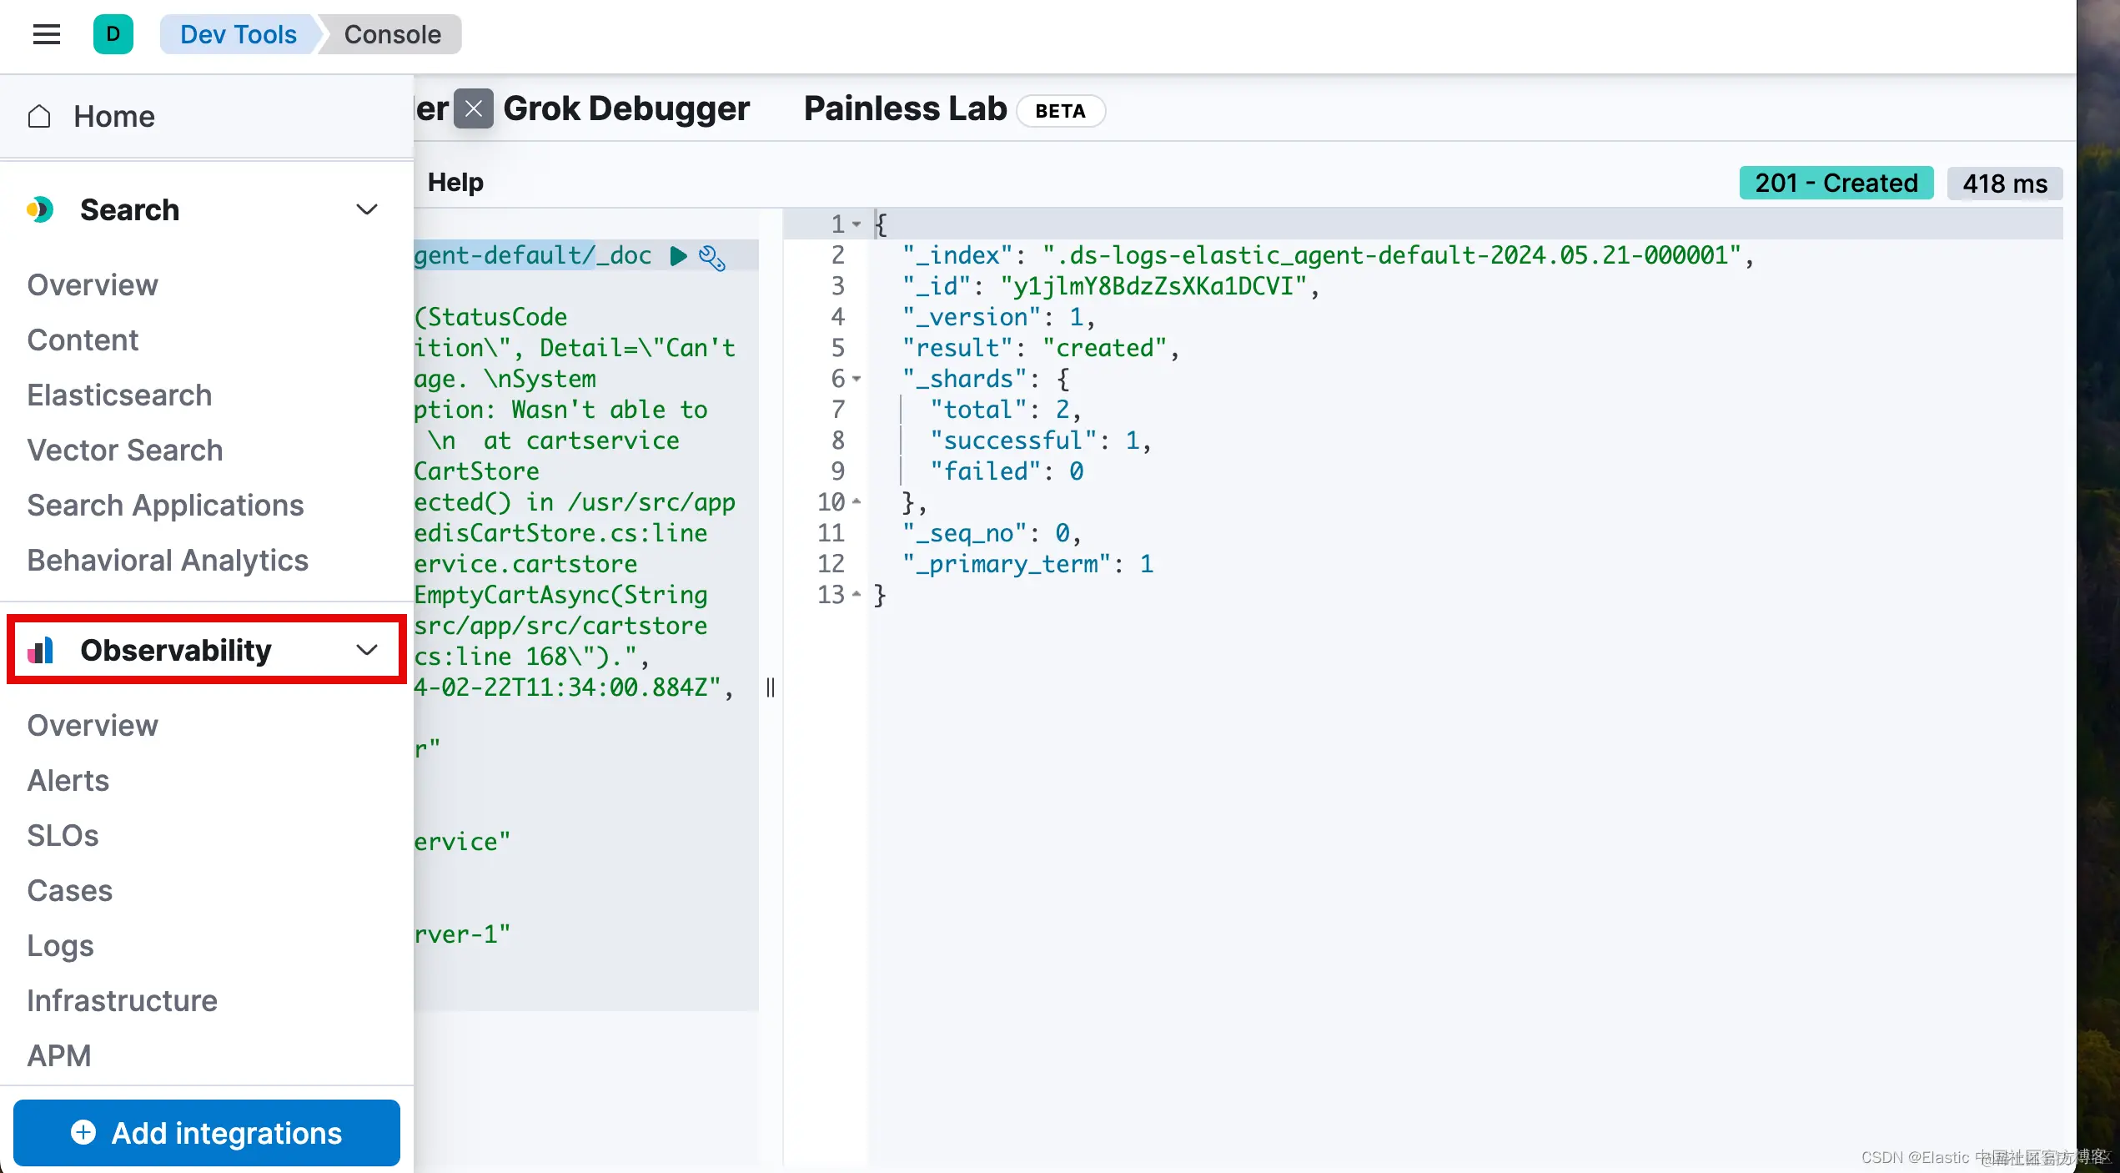Click the gent-default/_doc request line
This screenshot has width=2120, height=1173.
pyautogui.click(x=533, y=255)
